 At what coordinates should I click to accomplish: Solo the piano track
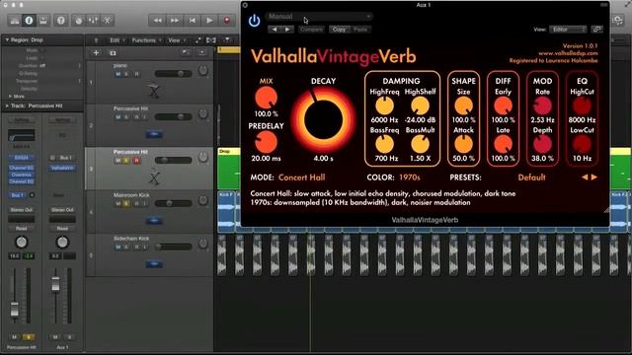click(x=126, y=74)
